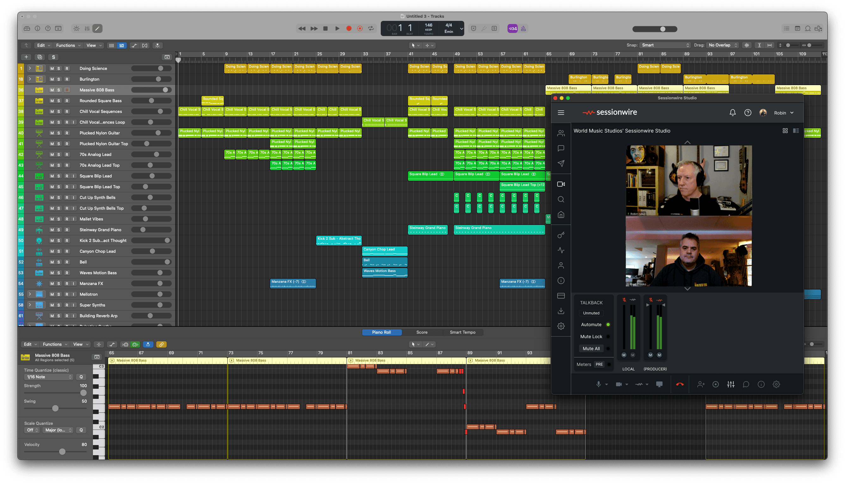
Task: Open the tracks area View menu
Action: click(94, 46)
